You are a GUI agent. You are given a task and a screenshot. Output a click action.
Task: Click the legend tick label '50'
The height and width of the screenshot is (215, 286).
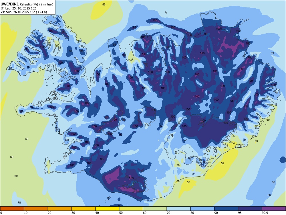coord(121,213)
